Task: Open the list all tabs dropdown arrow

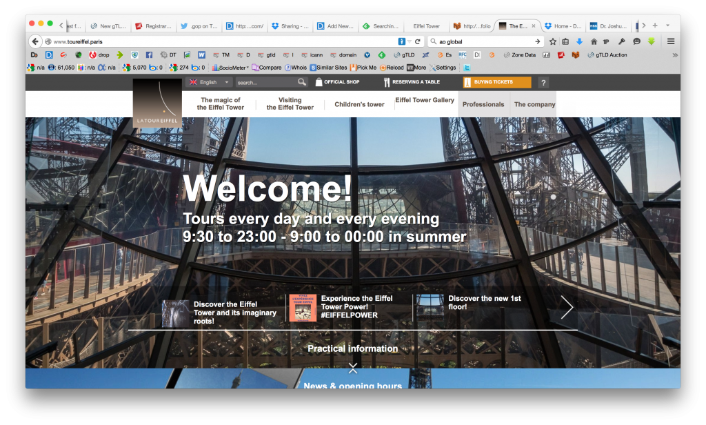Action: [667, 26]
